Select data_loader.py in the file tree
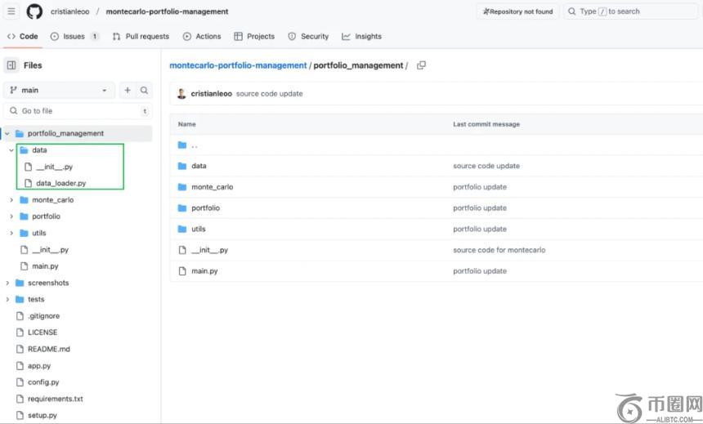The width and height of the screenshot is (703, 424). click(60, 184)
